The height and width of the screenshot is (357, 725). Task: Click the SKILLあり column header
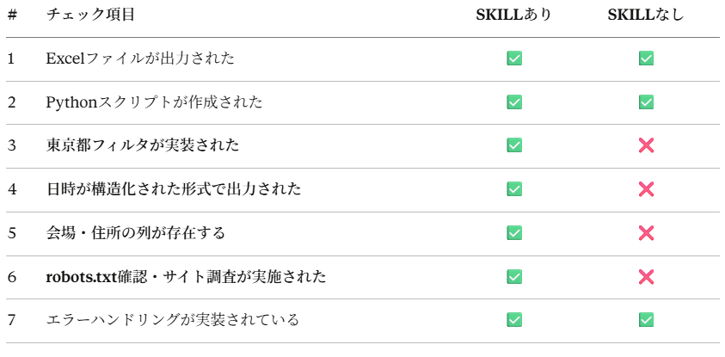click(x=514, y=15)
